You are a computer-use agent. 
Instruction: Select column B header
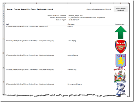click(x=37, y=3)
